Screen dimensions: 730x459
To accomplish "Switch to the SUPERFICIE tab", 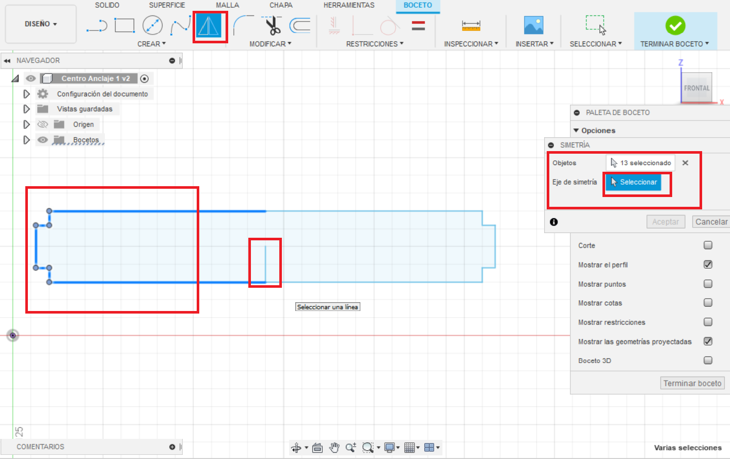I will (x=167, y=5).
